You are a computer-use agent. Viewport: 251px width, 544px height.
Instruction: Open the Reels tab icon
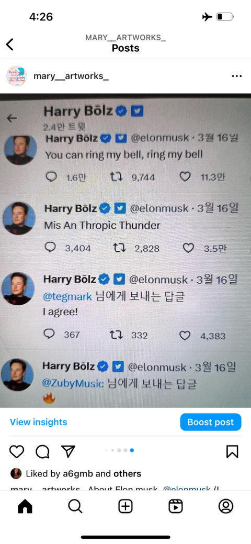[176, 506]
